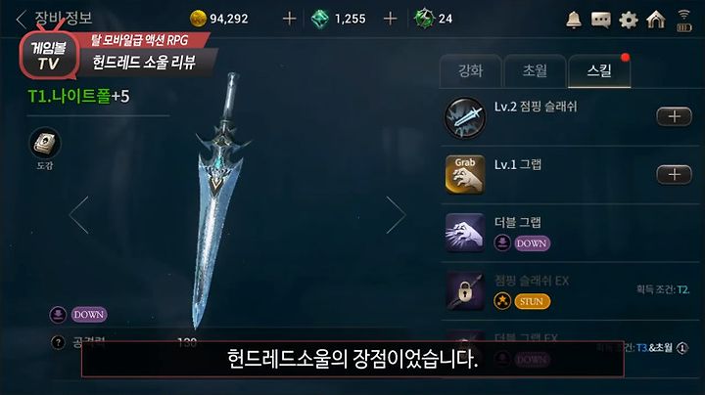Show the previous weapon with left arrow
This screenshot has width=705, height=395.
[79, 214]
